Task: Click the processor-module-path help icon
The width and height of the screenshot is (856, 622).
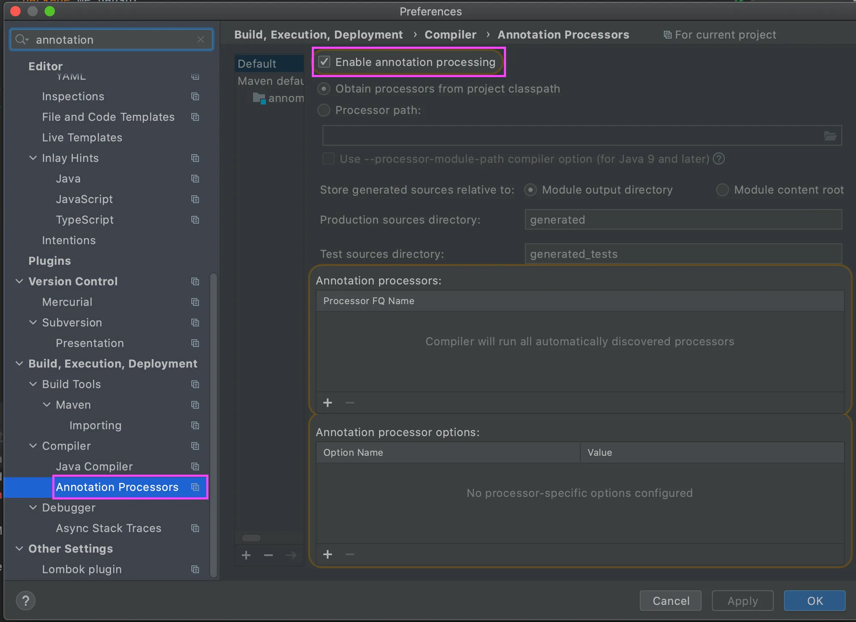Action: coord(719,159)
